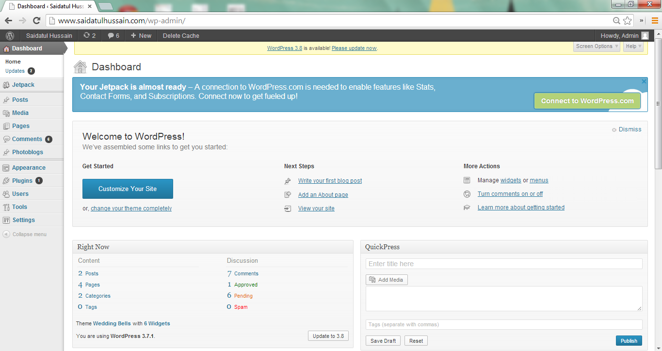
Task: Reload the page with refresh icon
Action: click(x=36, y=20)
